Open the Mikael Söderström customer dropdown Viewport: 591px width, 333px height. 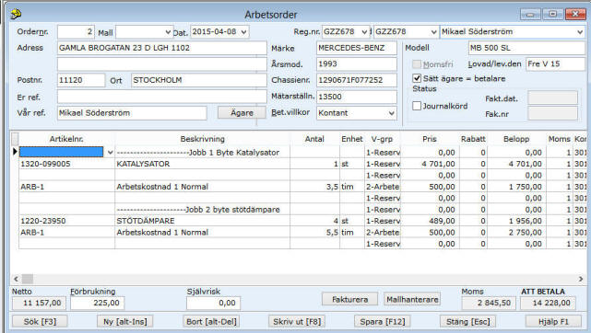580,32
